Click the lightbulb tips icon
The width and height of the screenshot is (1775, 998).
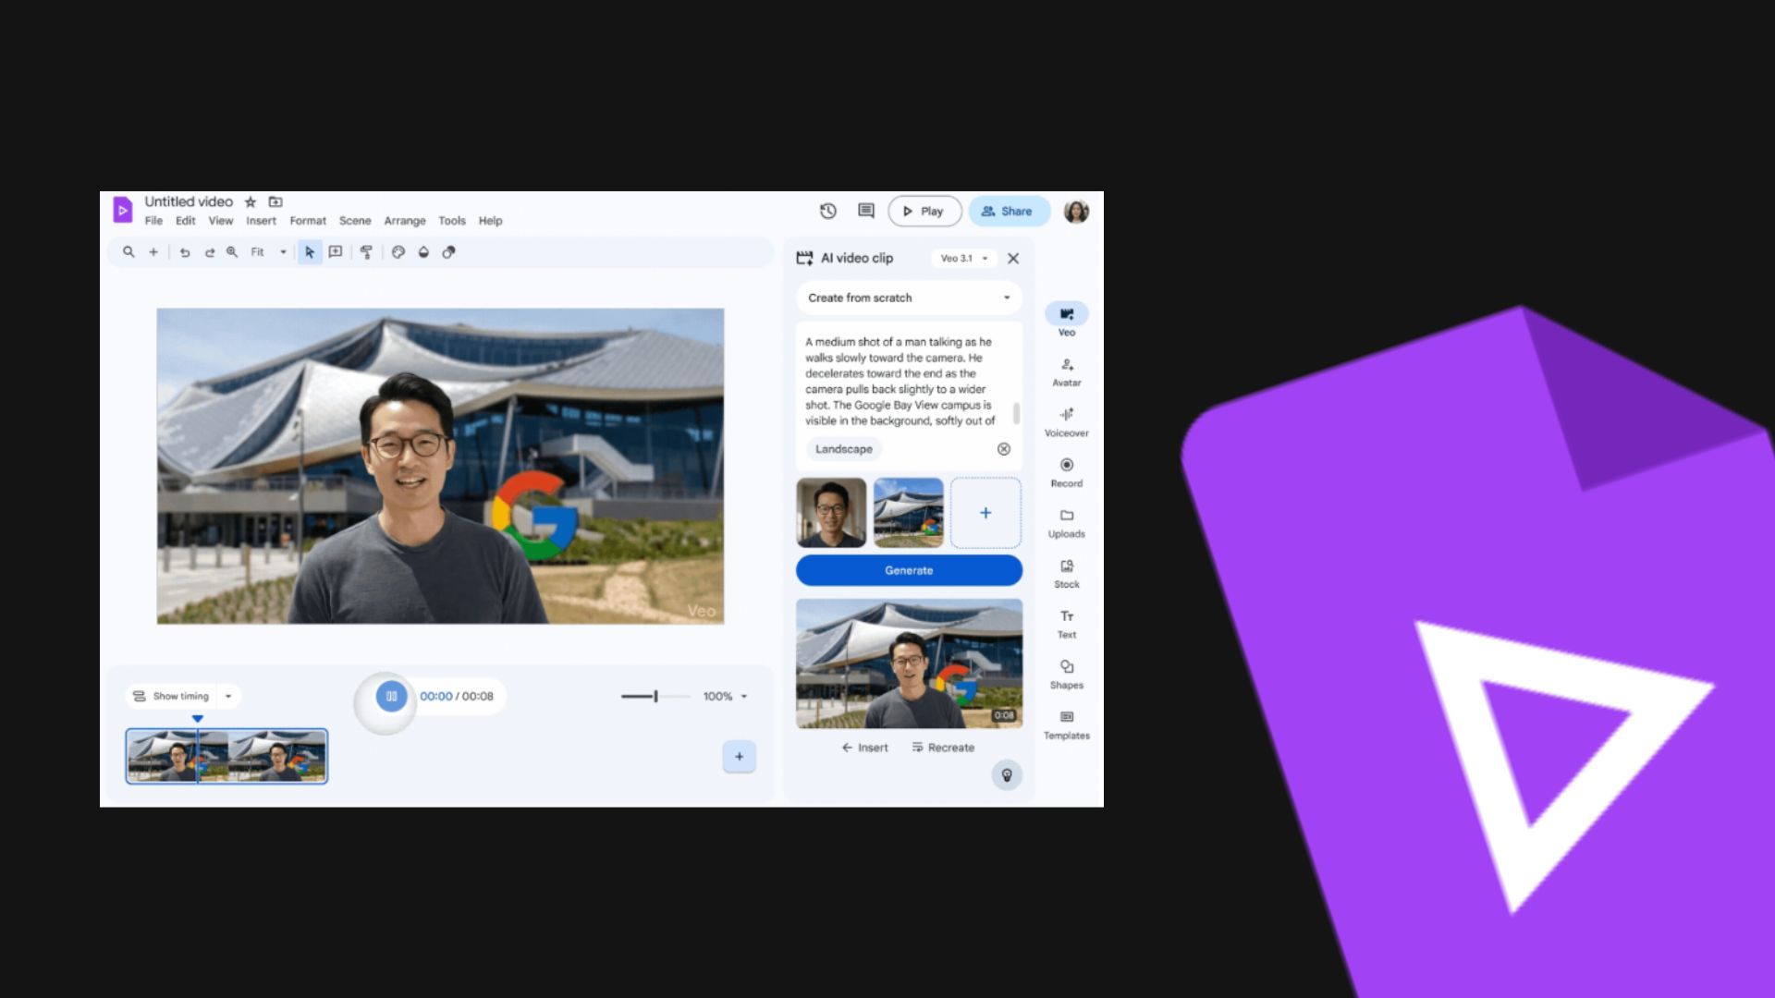point(1007,775)
